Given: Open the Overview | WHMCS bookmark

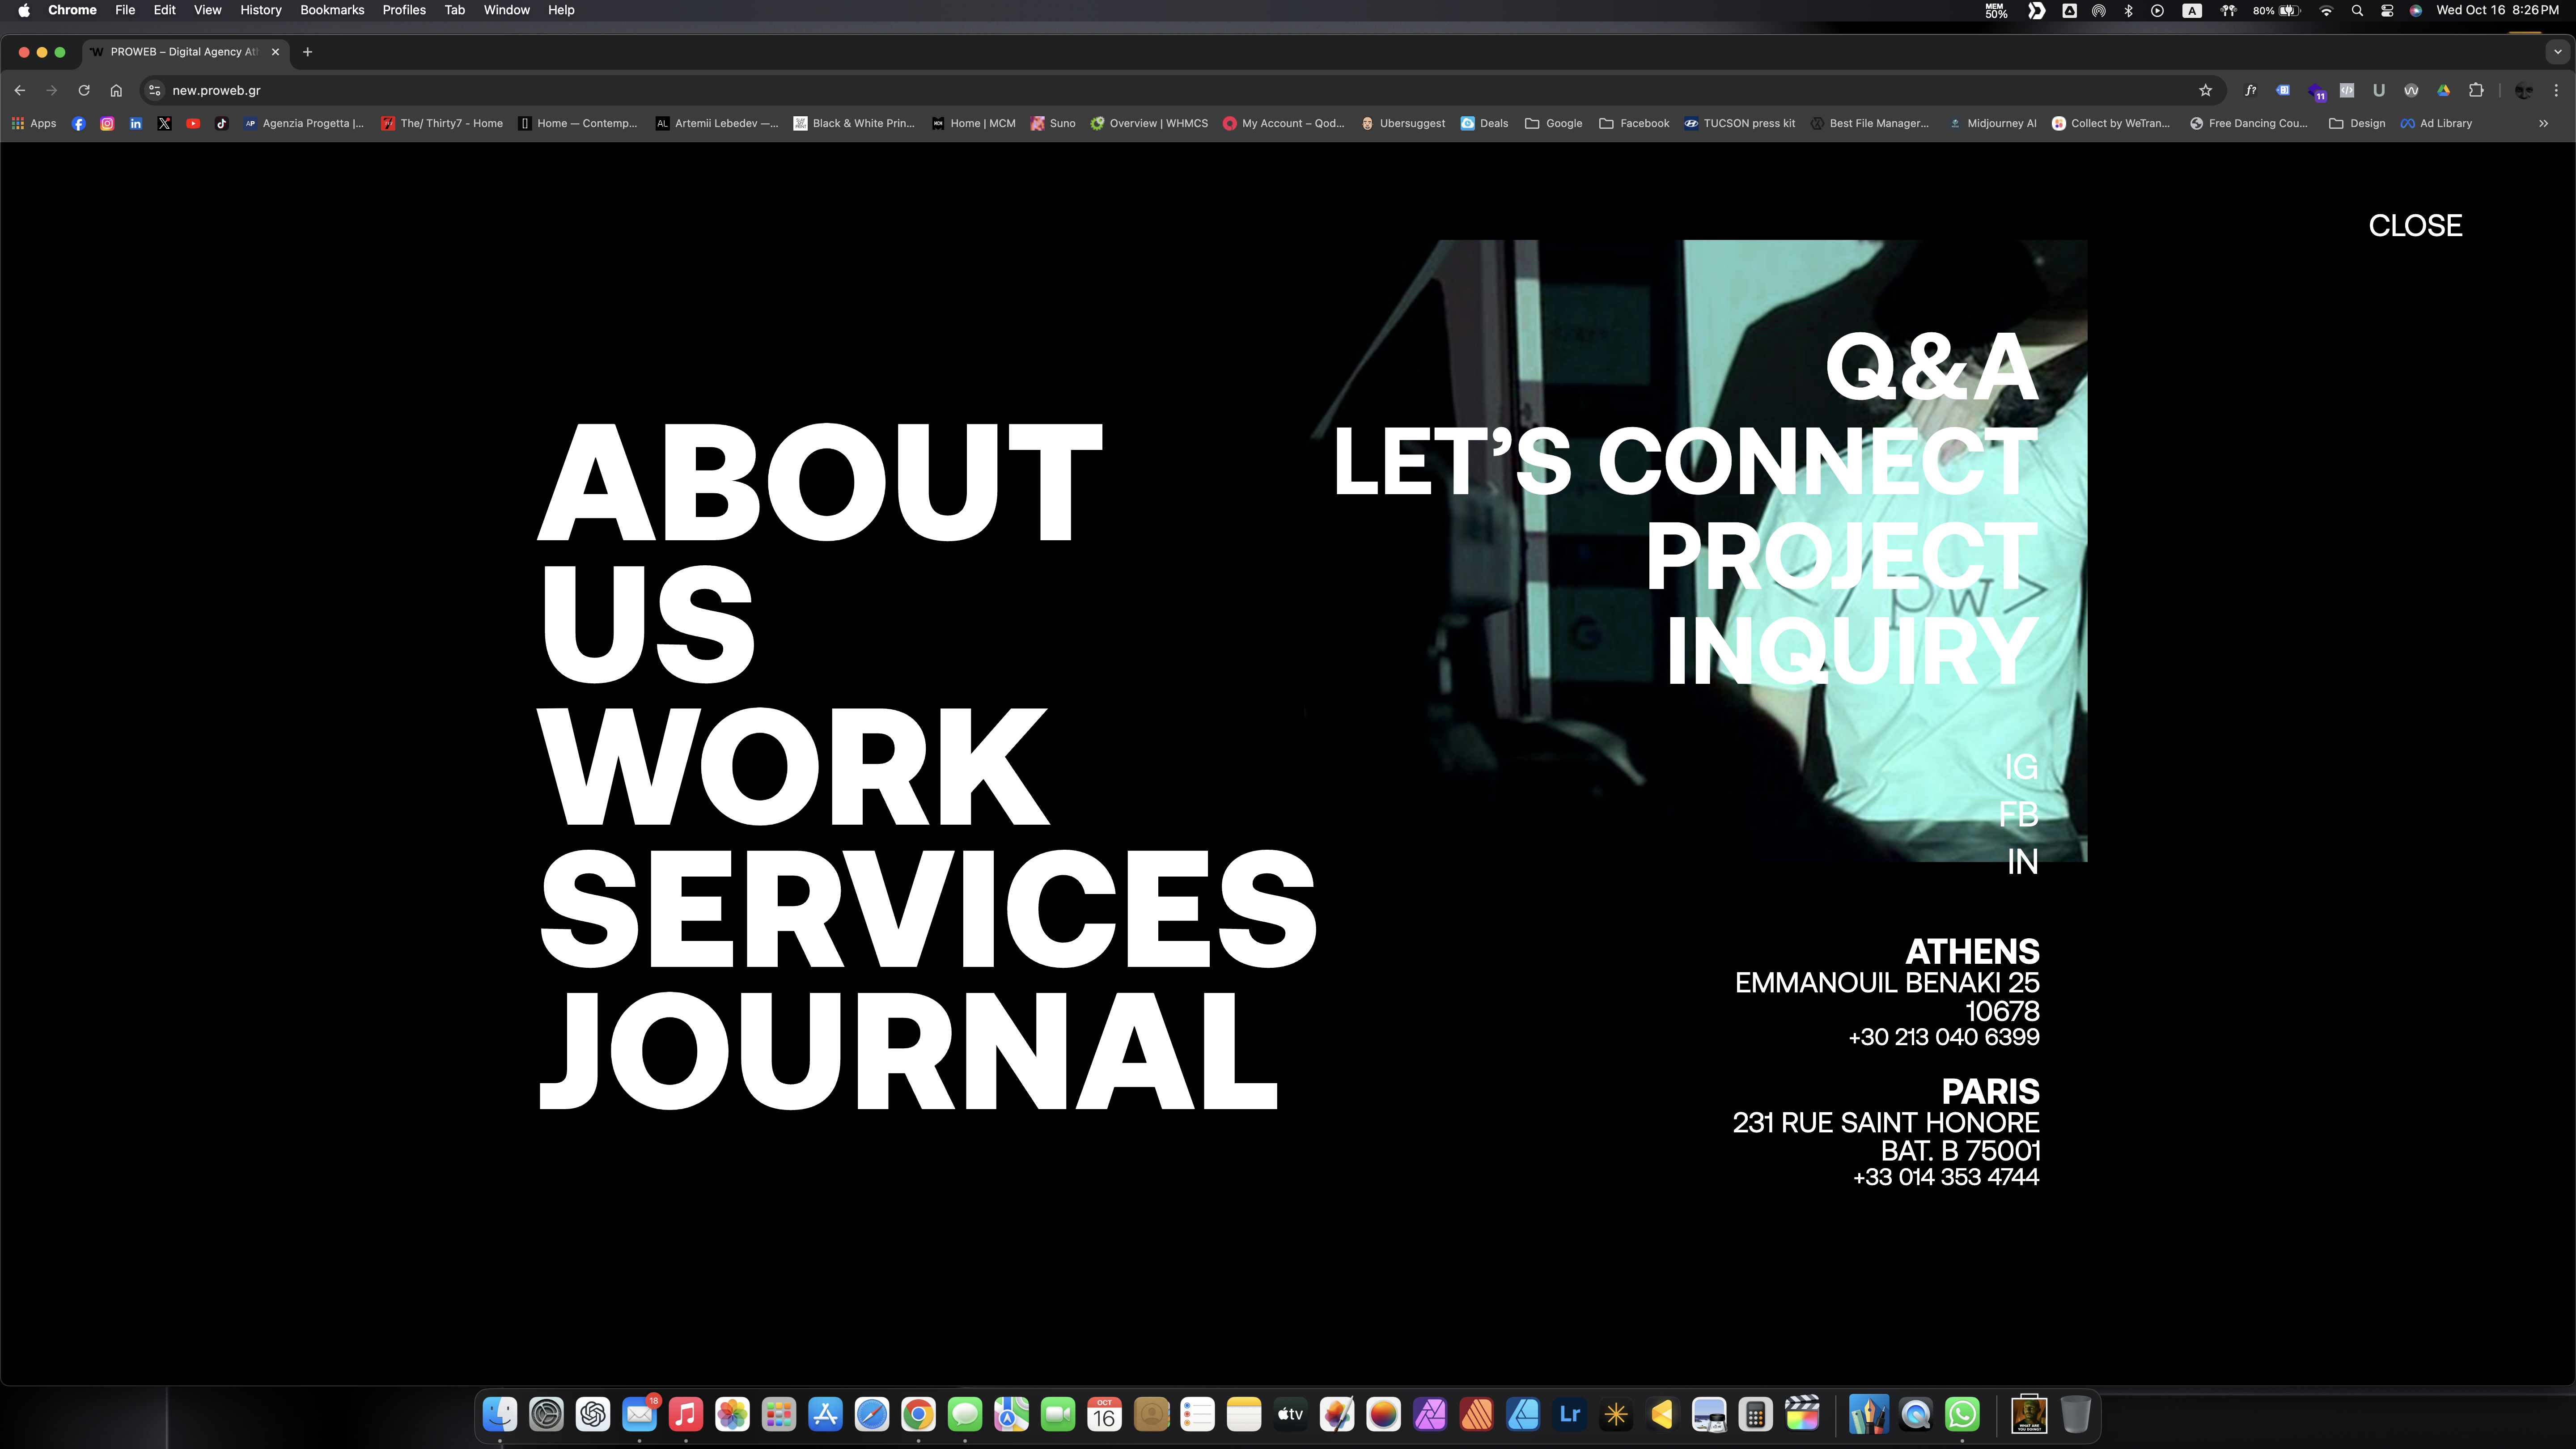Looking at the screenshot, I should (1149, 123).
